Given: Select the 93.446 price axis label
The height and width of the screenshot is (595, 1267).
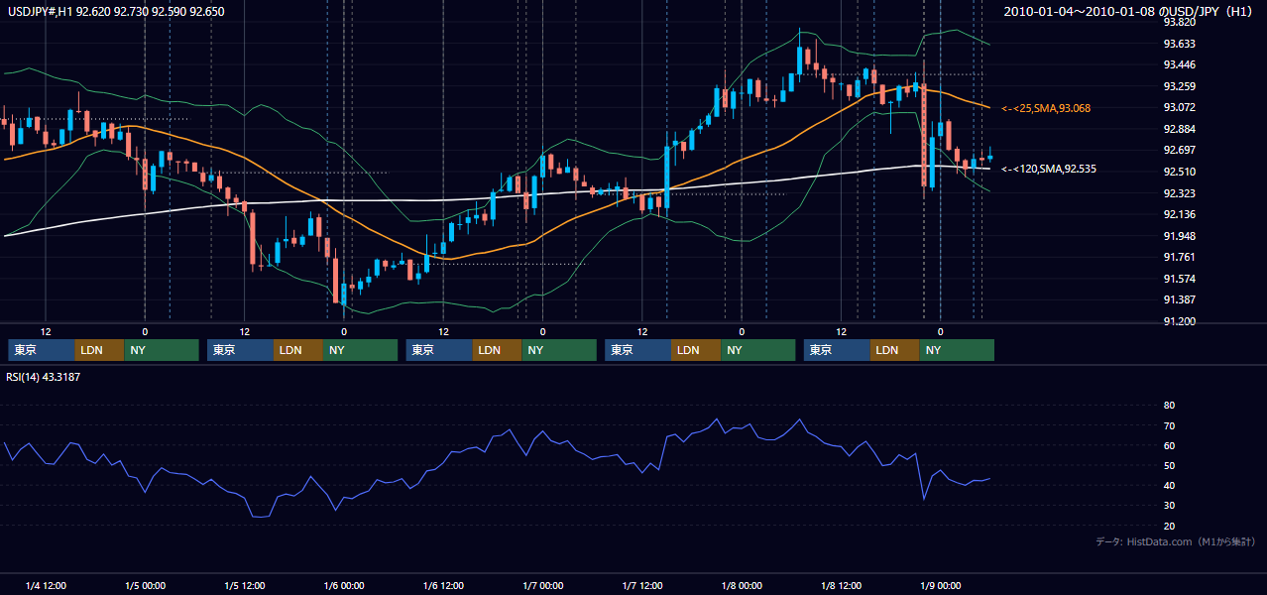Looking at the screenshot, I should [x=1179, y=64].
